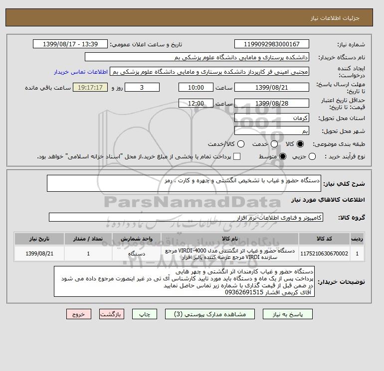Open the buyer contact info link
Viewport: 384px width, 371px height.
coord(81,72)
